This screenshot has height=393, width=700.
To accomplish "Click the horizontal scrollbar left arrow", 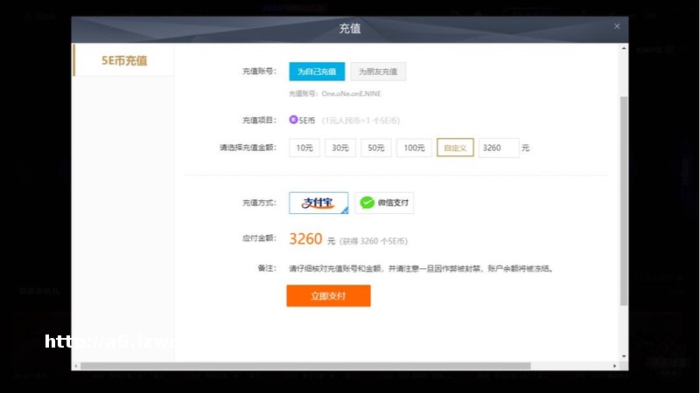I will (76, 365).
